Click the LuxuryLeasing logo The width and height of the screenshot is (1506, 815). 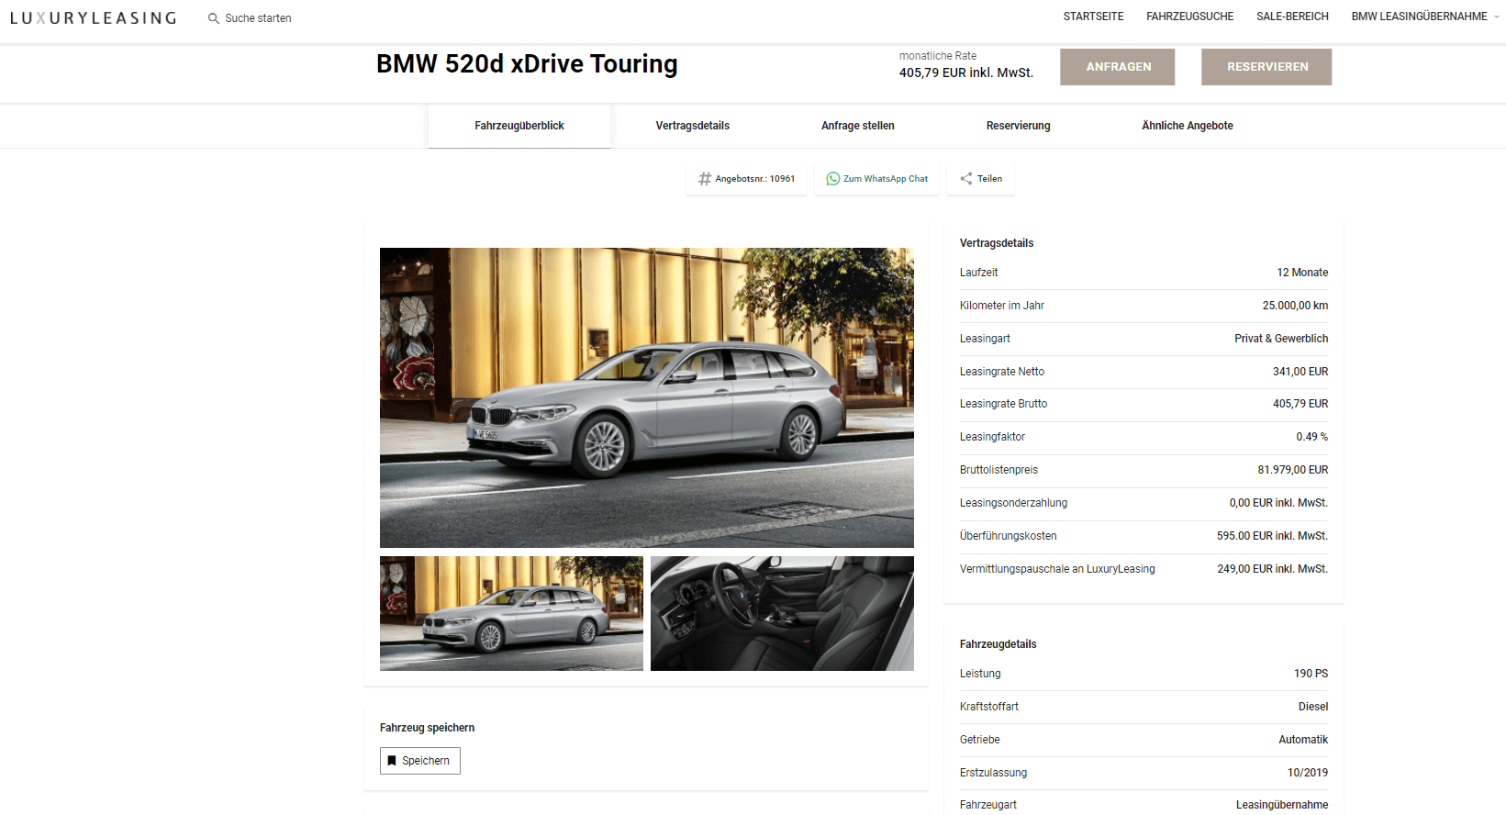[x=93, y=17]
